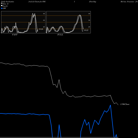Image resolution: width=138 pixels, height=138 pixels.
Task: Click the First Rep header text
Action: (x=93, y=2)
